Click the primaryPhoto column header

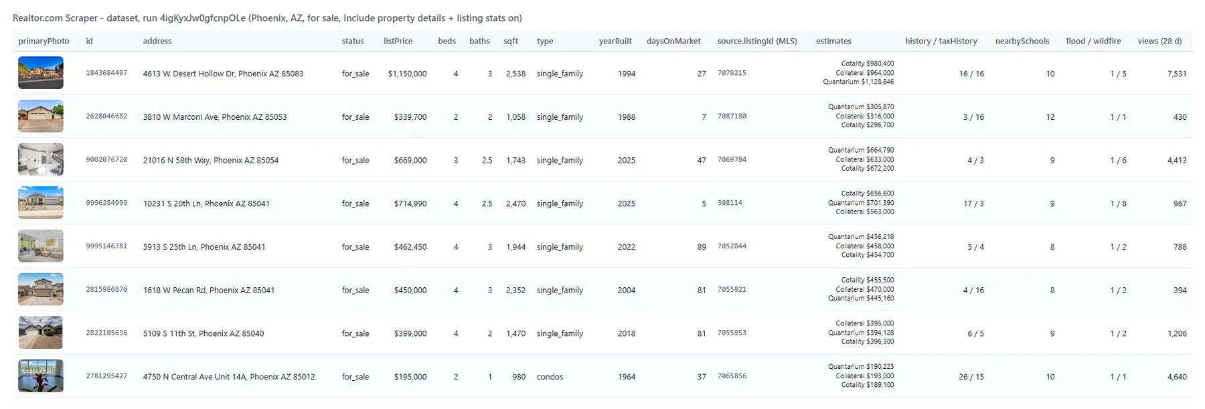coord(44,41)
